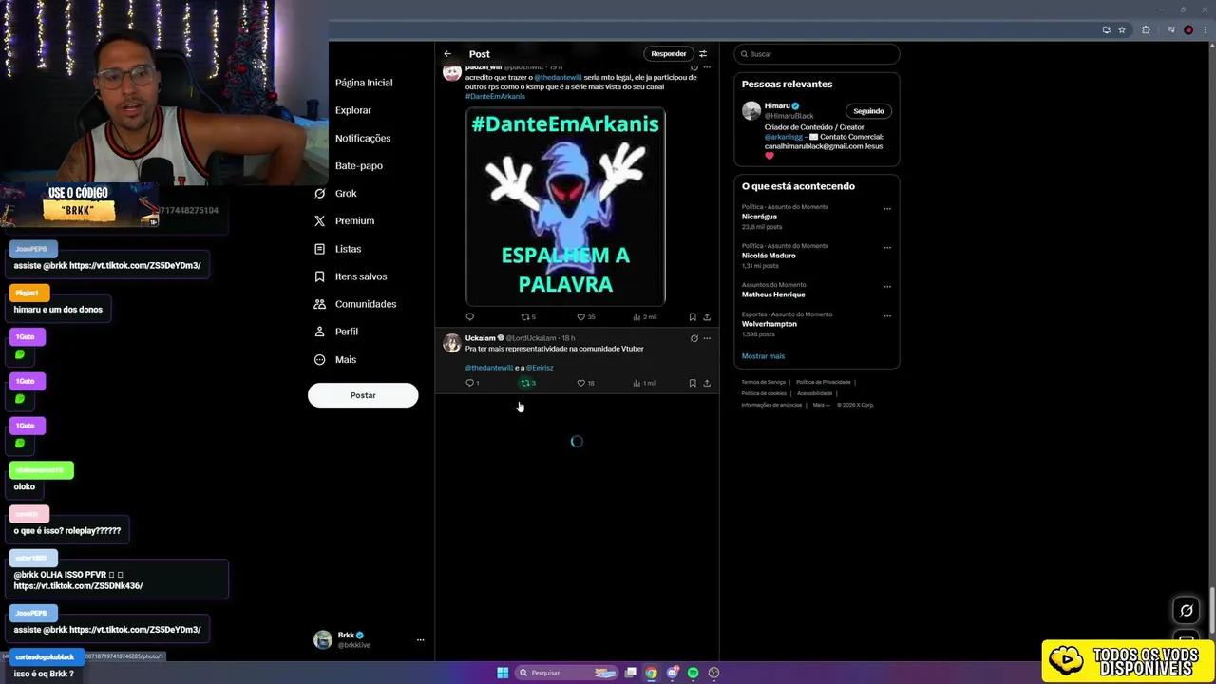
Task: Repost the DanteEmArkanis image post
Action: [528, 316]
